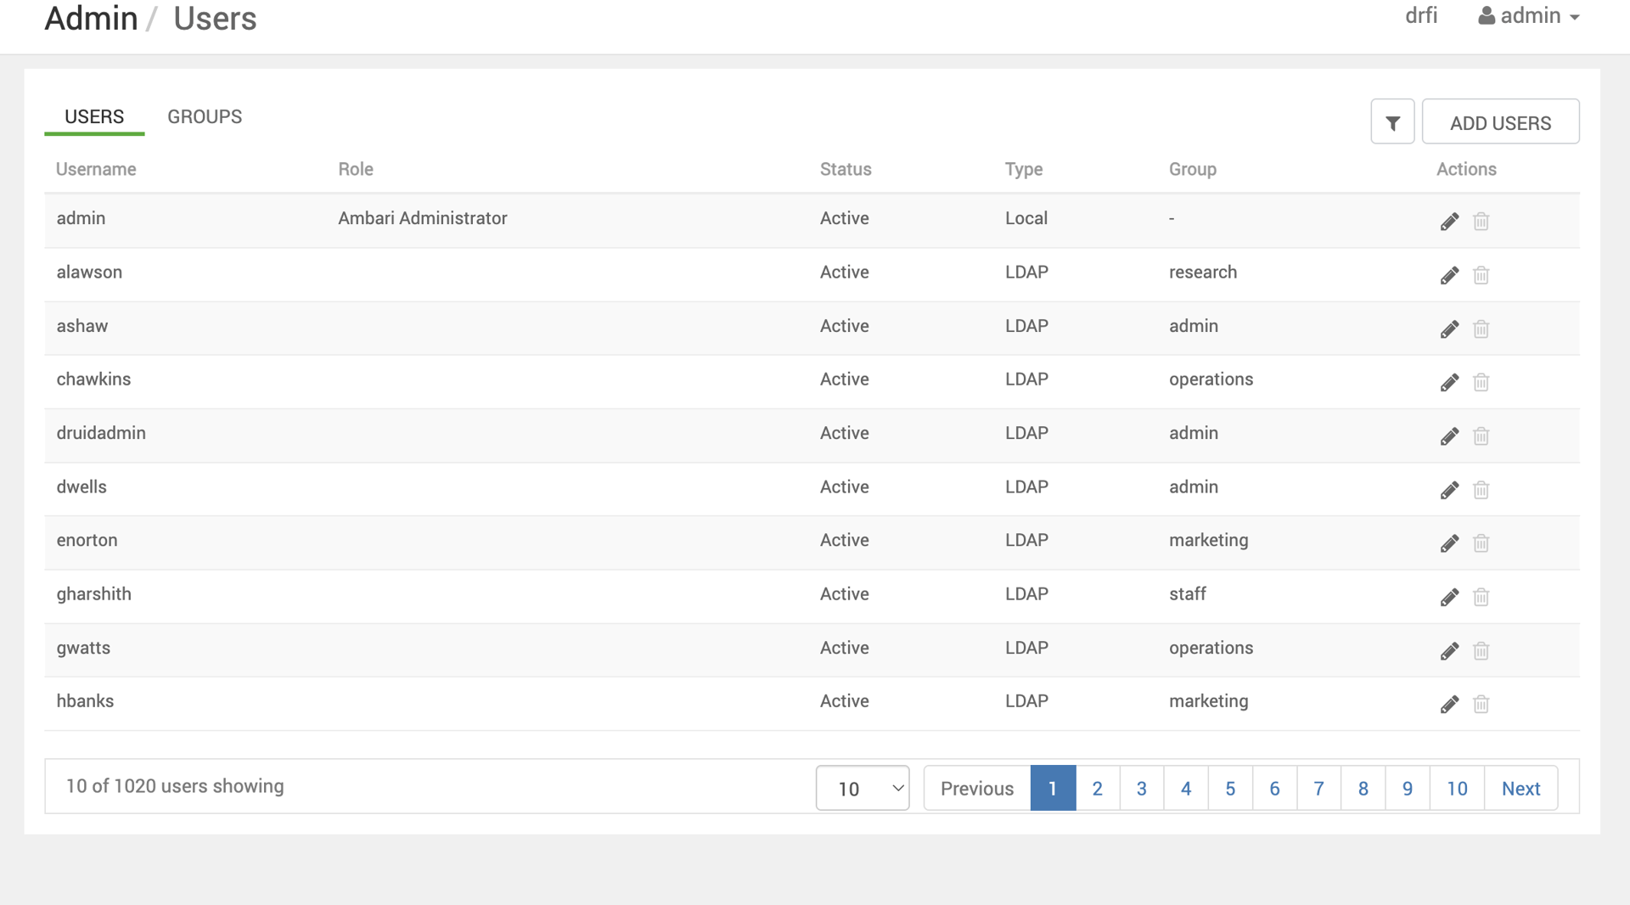Click the filter funnel icon

(1392, 123)
